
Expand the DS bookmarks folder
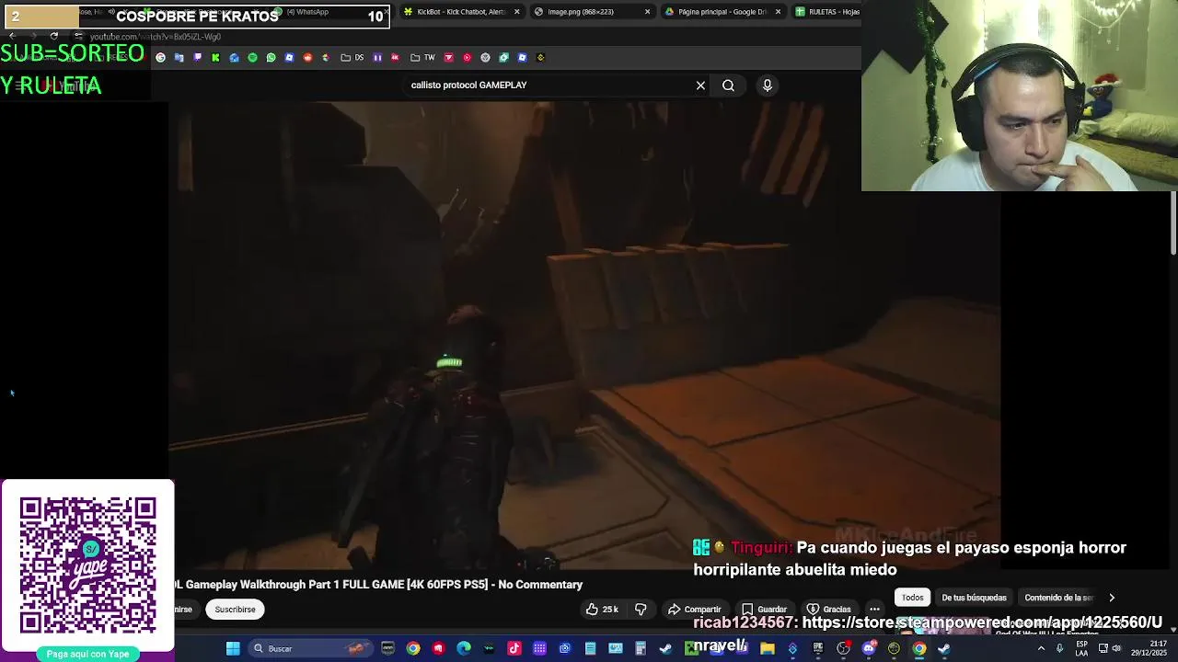[352, 58]
